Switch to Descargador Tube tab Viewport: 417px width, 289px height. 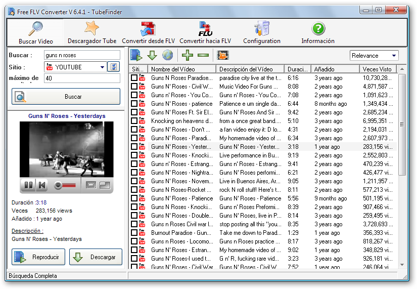[91, 32]
